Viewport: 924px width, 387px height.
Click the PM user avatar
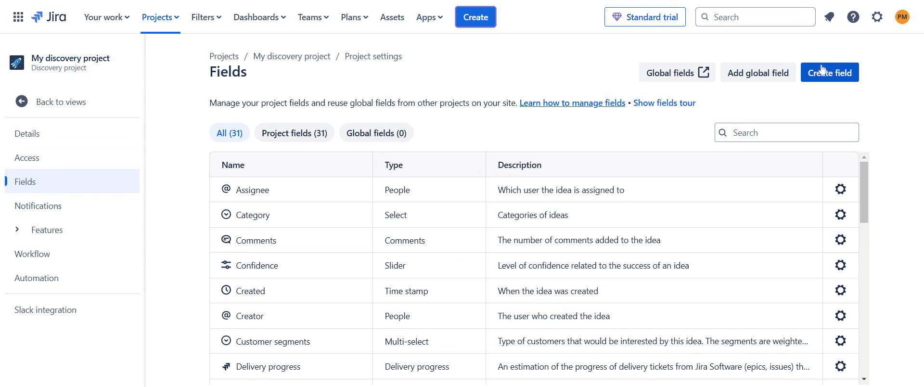click(x=902, y=17)
